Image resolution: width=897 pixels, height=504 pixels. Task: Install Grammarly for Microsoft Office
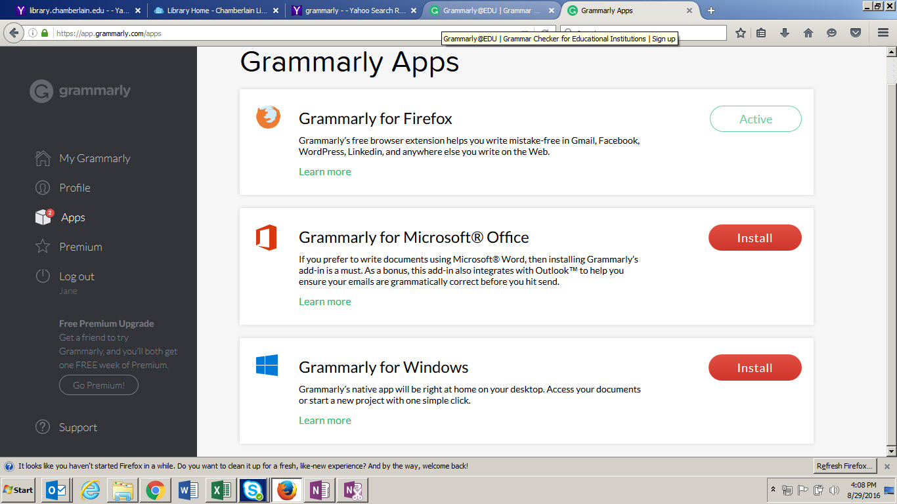(755, 238)
